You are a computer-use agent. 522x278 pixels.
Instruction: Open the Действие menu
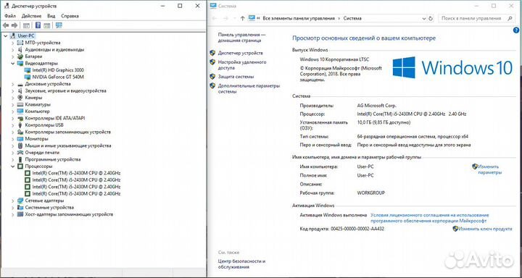click(32, 16)
